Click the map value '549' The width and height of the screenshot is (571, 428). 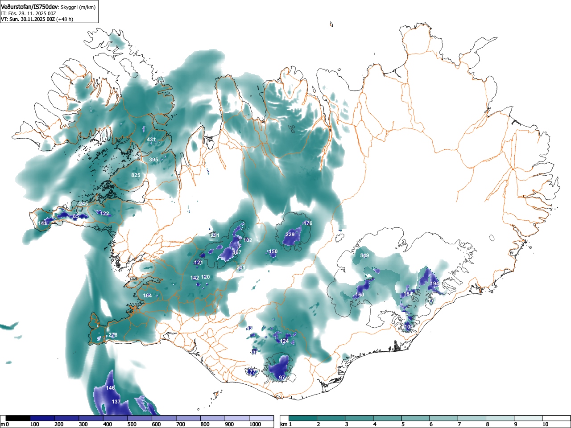pyautogui.click(x=364, y=255)
